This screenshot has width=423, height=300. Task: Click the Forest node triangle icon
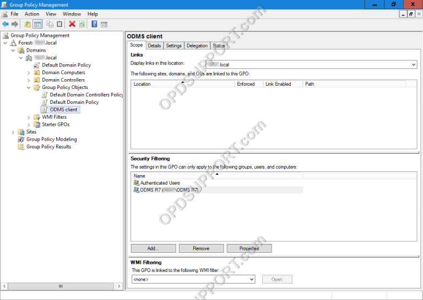pyautogui.click(x=13, y=43)
